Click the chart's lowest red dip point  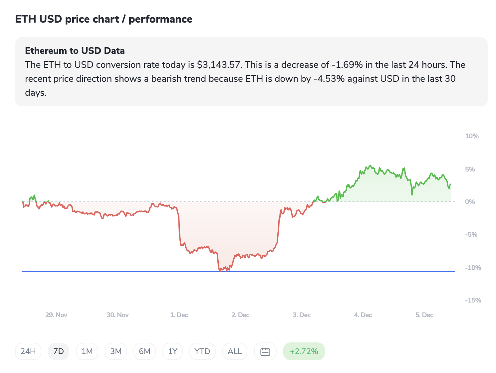pyautogui.click(x=220, y=271)
